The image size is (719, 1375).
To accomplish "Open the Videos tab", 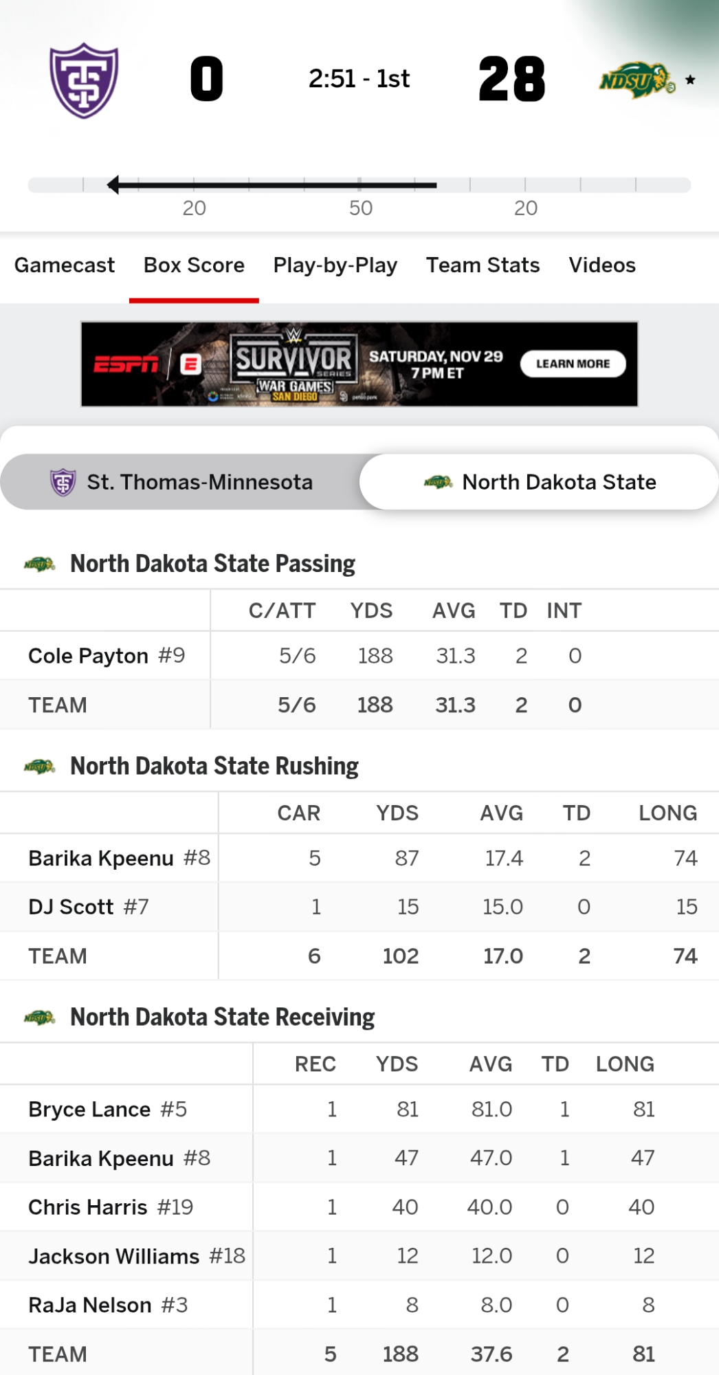I will (x=602, y=265).
